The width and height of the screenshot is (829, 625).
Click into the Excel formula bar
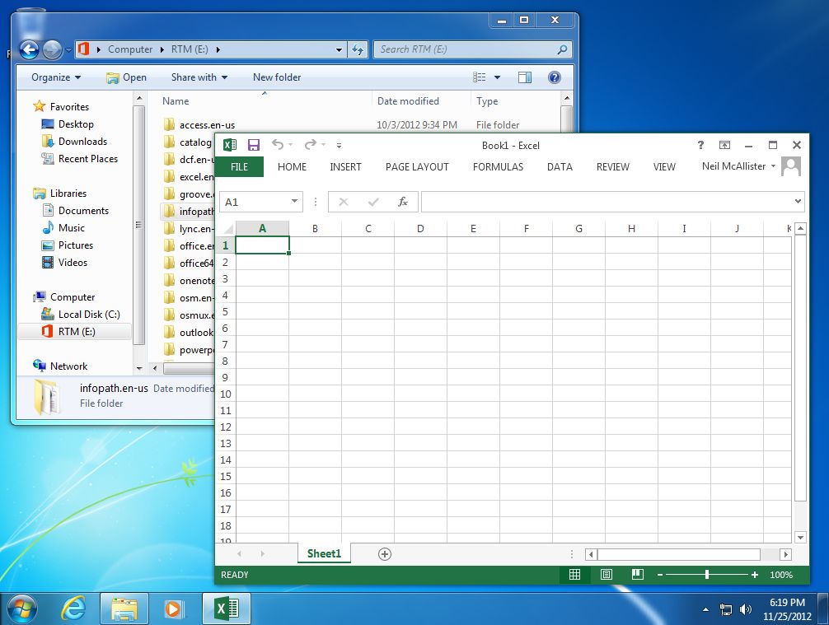(607, 201)
